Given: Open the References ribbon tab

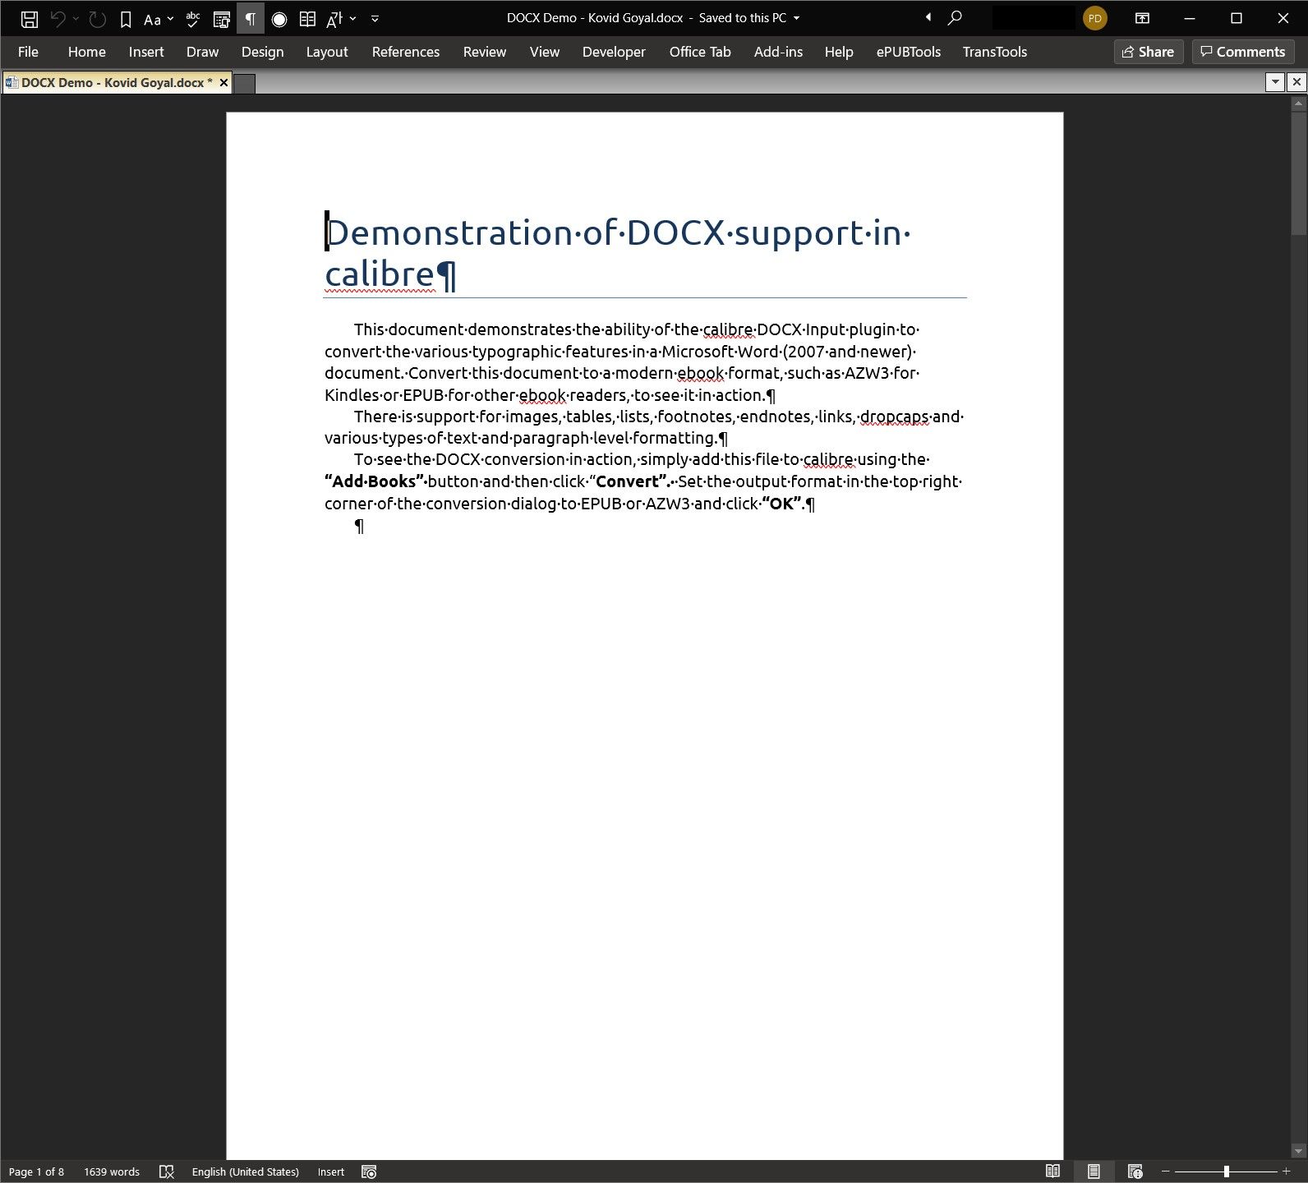Looking at the screenshot, I should [x=406, y=52].
